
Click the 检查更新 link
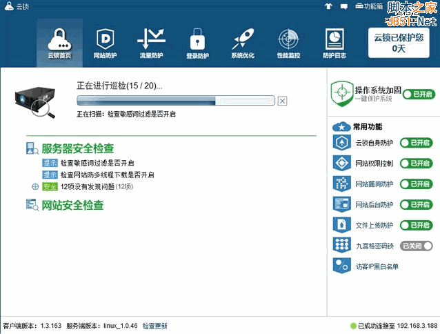[x=155, y=326]
